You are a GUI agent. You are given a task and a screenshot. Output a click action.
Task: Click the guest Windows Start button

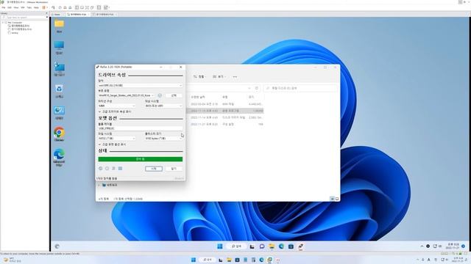(220, 246)
